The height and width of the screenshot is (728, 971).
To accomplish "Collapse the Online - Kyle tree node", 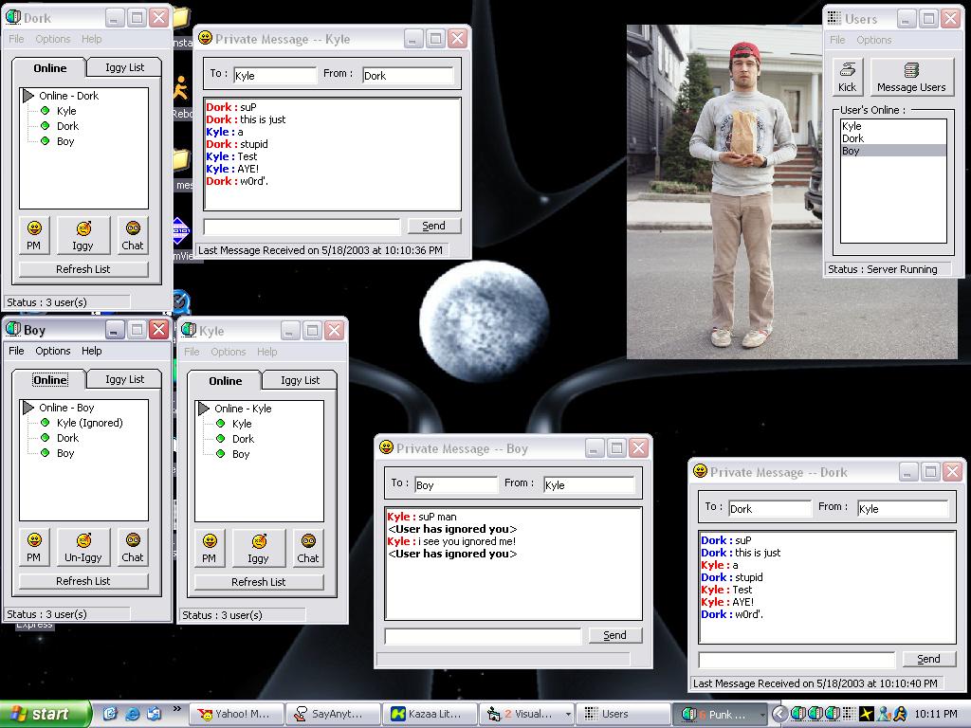I will (x=204, y=409).
